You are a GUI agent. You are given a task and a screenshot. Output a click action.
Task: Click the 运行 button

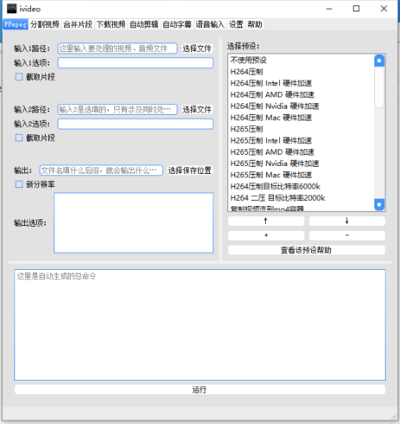coord(200,389)
